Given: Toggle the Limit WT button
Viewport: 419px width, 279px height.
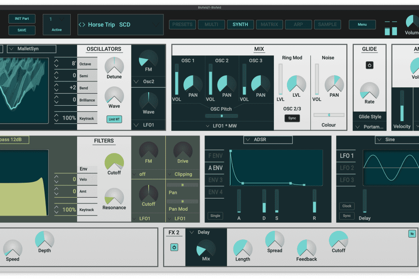Looking at the screenshot, I should [x=114, y=119].
